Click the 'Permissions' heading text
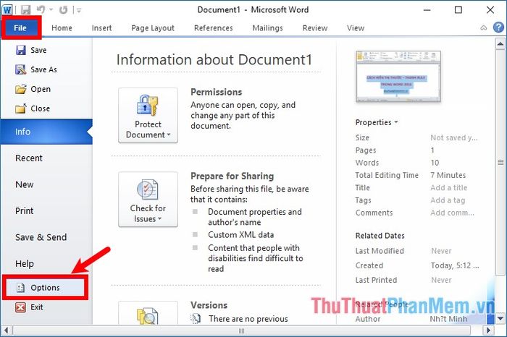 pos(217,92)
